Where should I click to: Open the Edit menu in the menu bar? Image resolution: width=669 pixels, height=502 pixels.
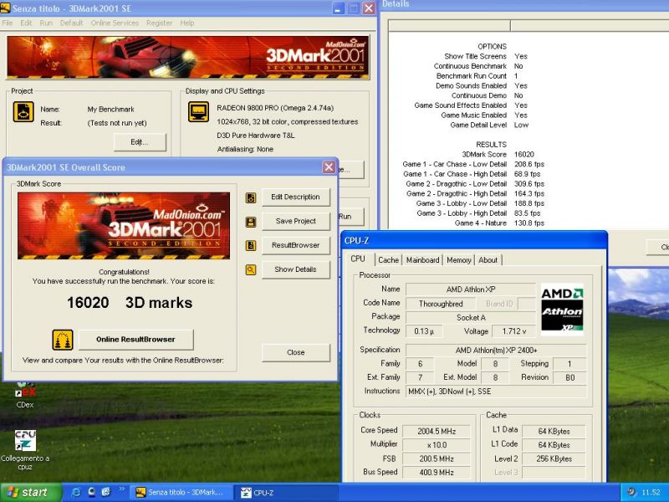26,23
